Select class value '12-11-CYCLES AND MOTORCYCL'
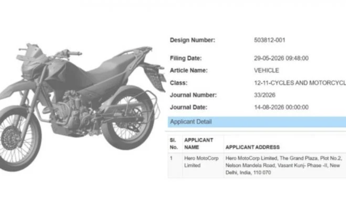The image size is (346, 208). click(x=300, y=83)
